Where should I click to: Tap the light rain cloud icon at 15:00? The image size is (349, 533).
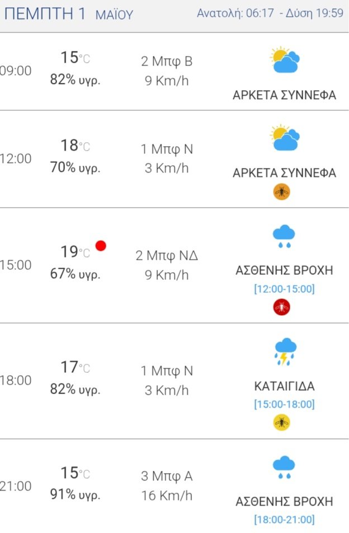(x=284, y=236)
